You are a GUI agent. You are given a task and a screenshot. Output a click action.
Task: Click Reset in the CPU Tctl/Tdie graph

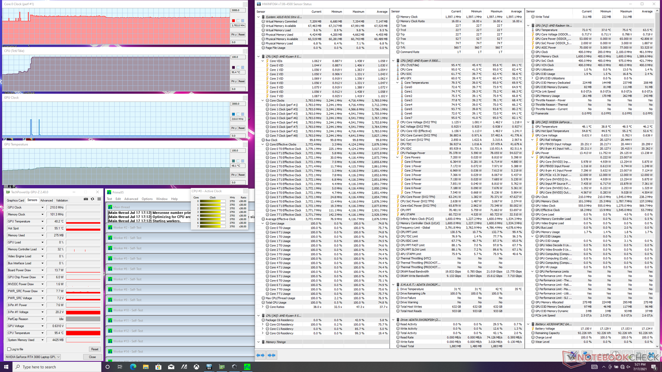(x=242, y=81)
